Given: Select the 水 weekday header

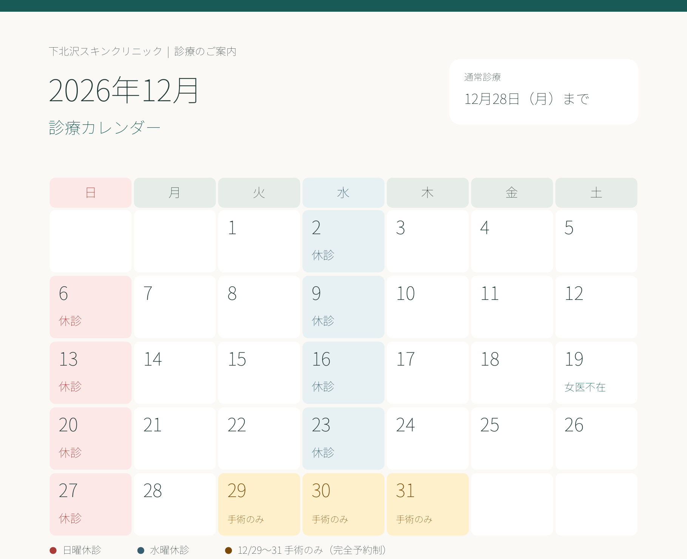Looking at the screenshot, I should tap(343, 193).
